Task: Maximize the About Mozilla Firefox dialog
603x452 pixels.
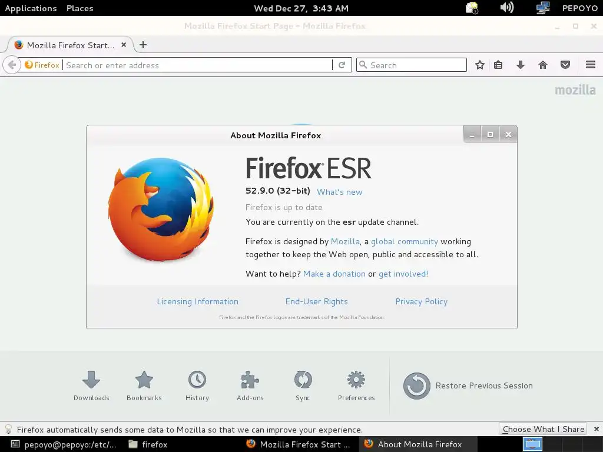Action: (490, 134)
